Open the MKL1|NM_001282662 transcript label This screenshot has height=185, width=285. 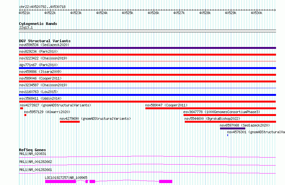(36, 162)
